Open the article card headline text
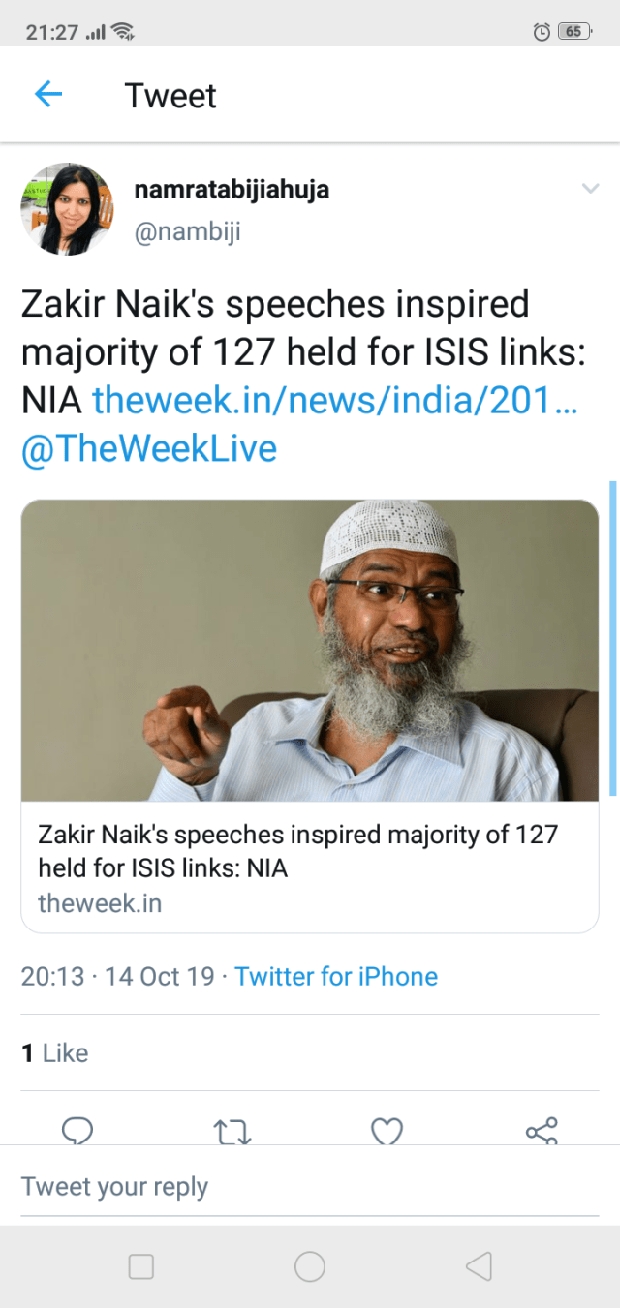 tap(297, 850)
